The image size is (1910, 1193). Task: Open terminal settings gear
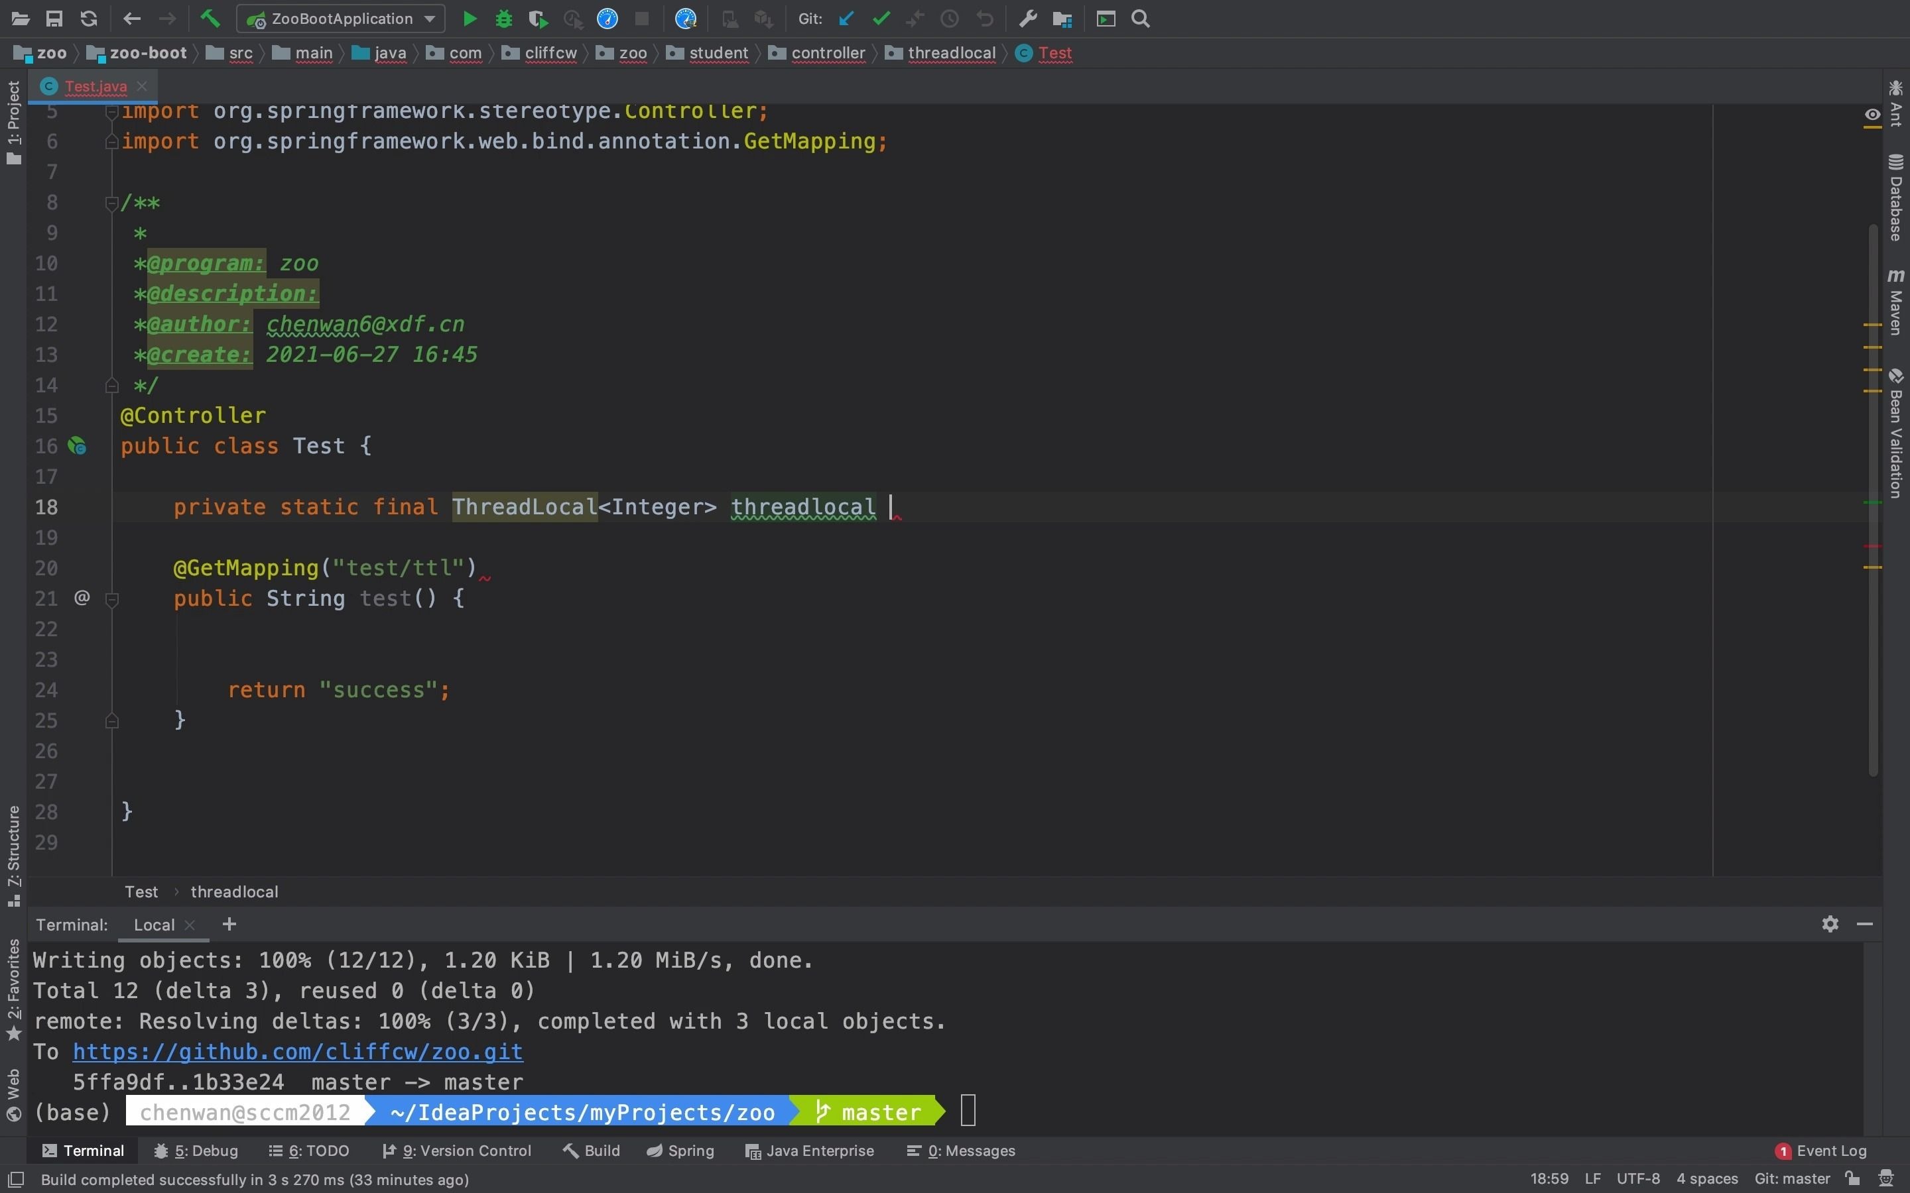point(1830,924)
